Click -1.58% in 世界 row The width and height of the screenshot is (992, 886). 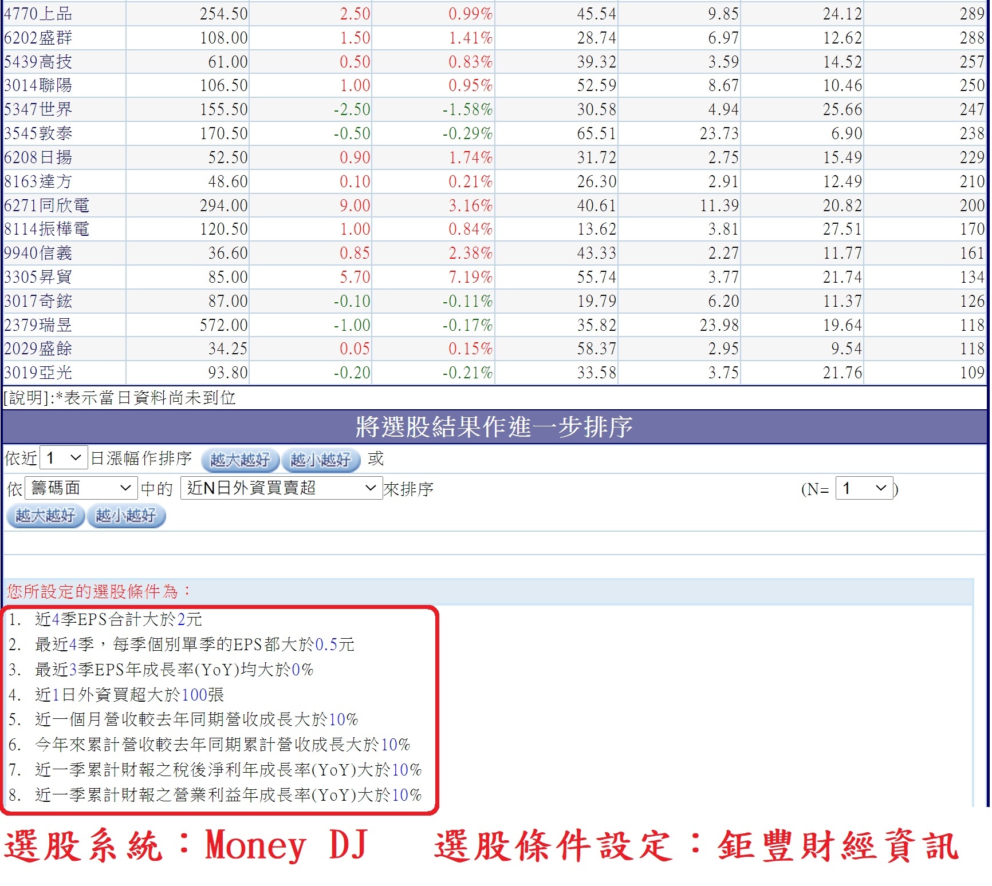pos(467,109)
